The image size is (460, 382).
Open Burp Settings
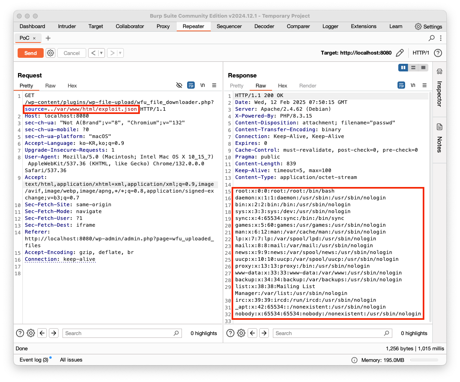click(x=428, y=26)
